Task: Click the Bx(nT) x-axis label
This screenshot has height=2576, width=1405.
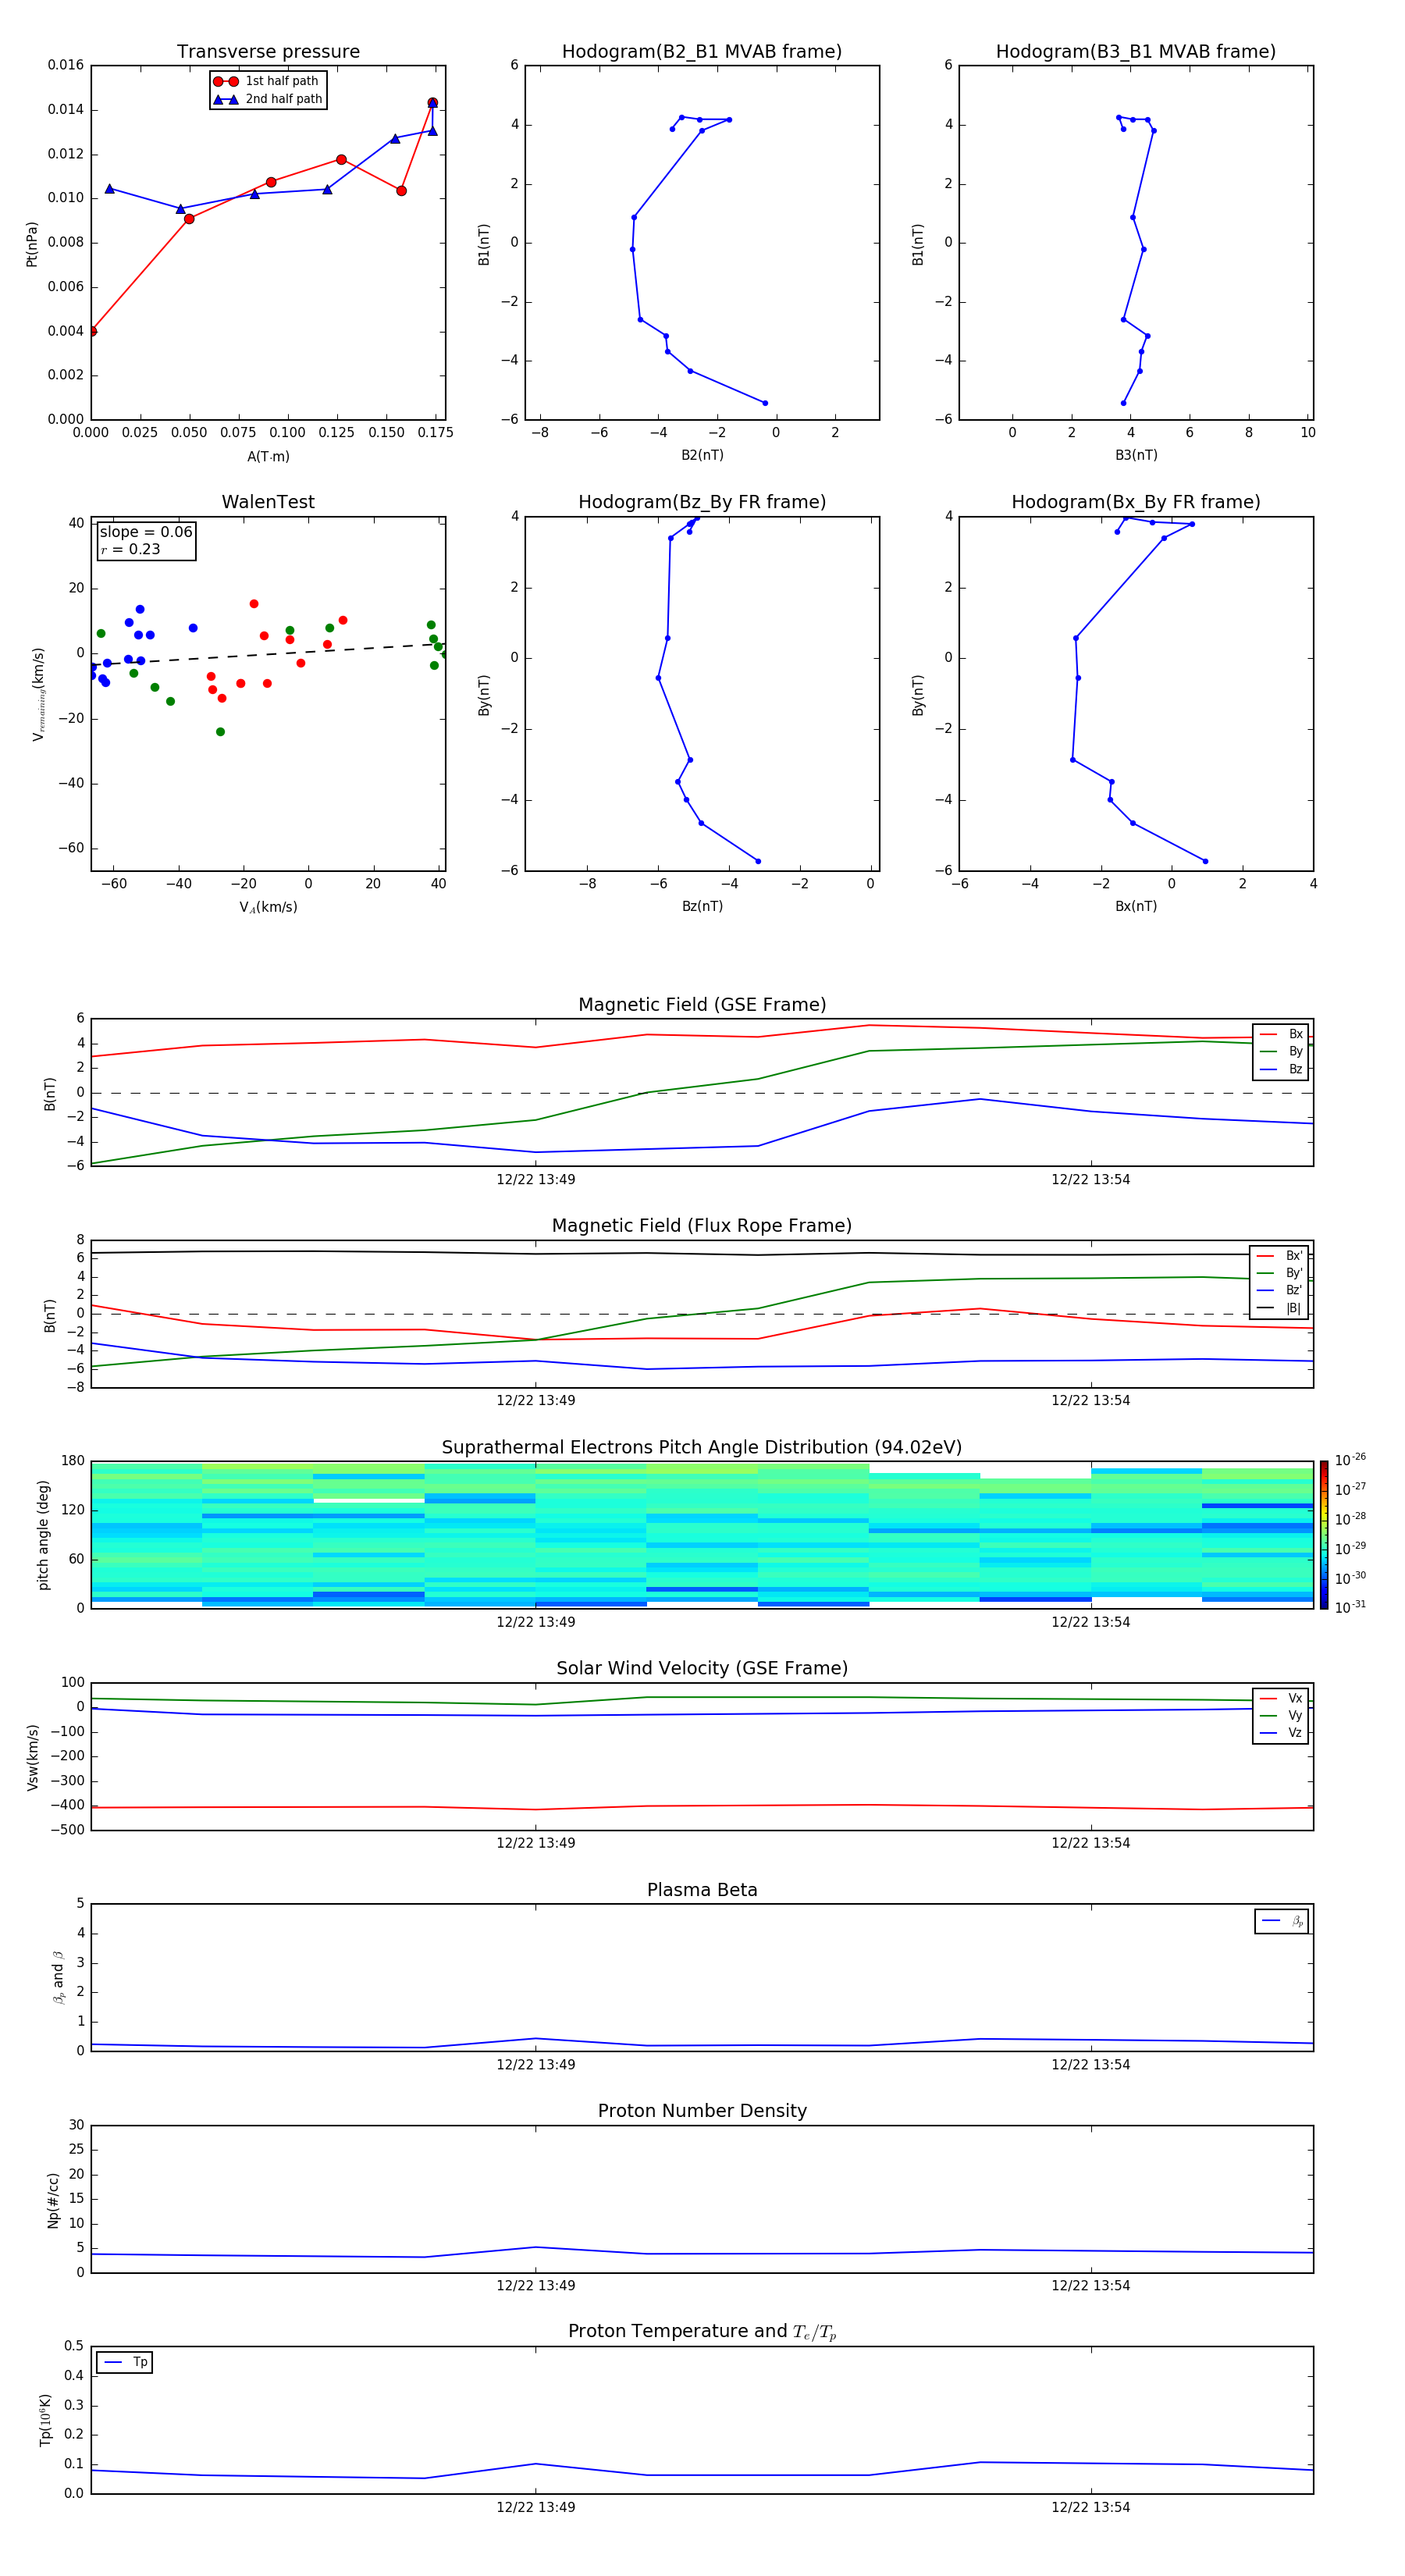Action: 1136,906
